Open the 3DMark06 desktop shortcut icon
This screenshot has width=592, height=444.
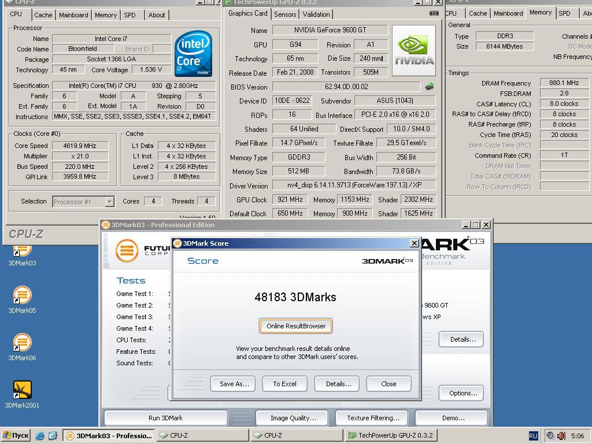point(22,342)
